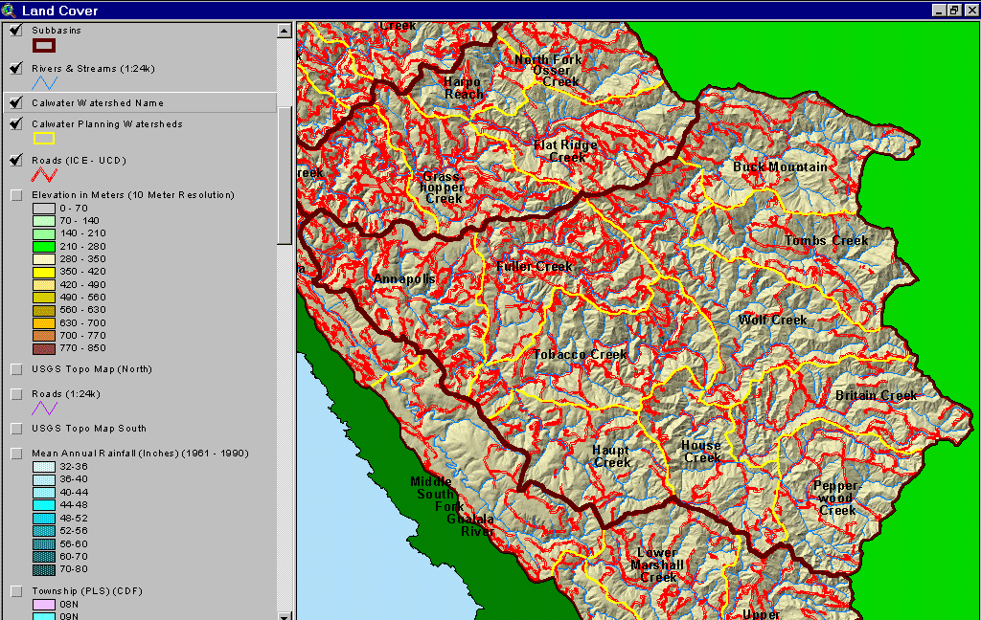
Task: Click the 0 - 70 elevation color swatch
Action: click(x=44, y=209)
